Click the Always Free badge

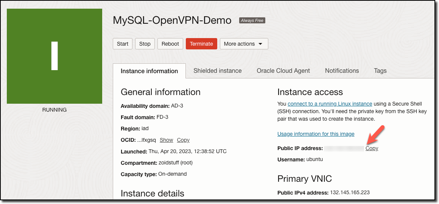click(252, 20)
